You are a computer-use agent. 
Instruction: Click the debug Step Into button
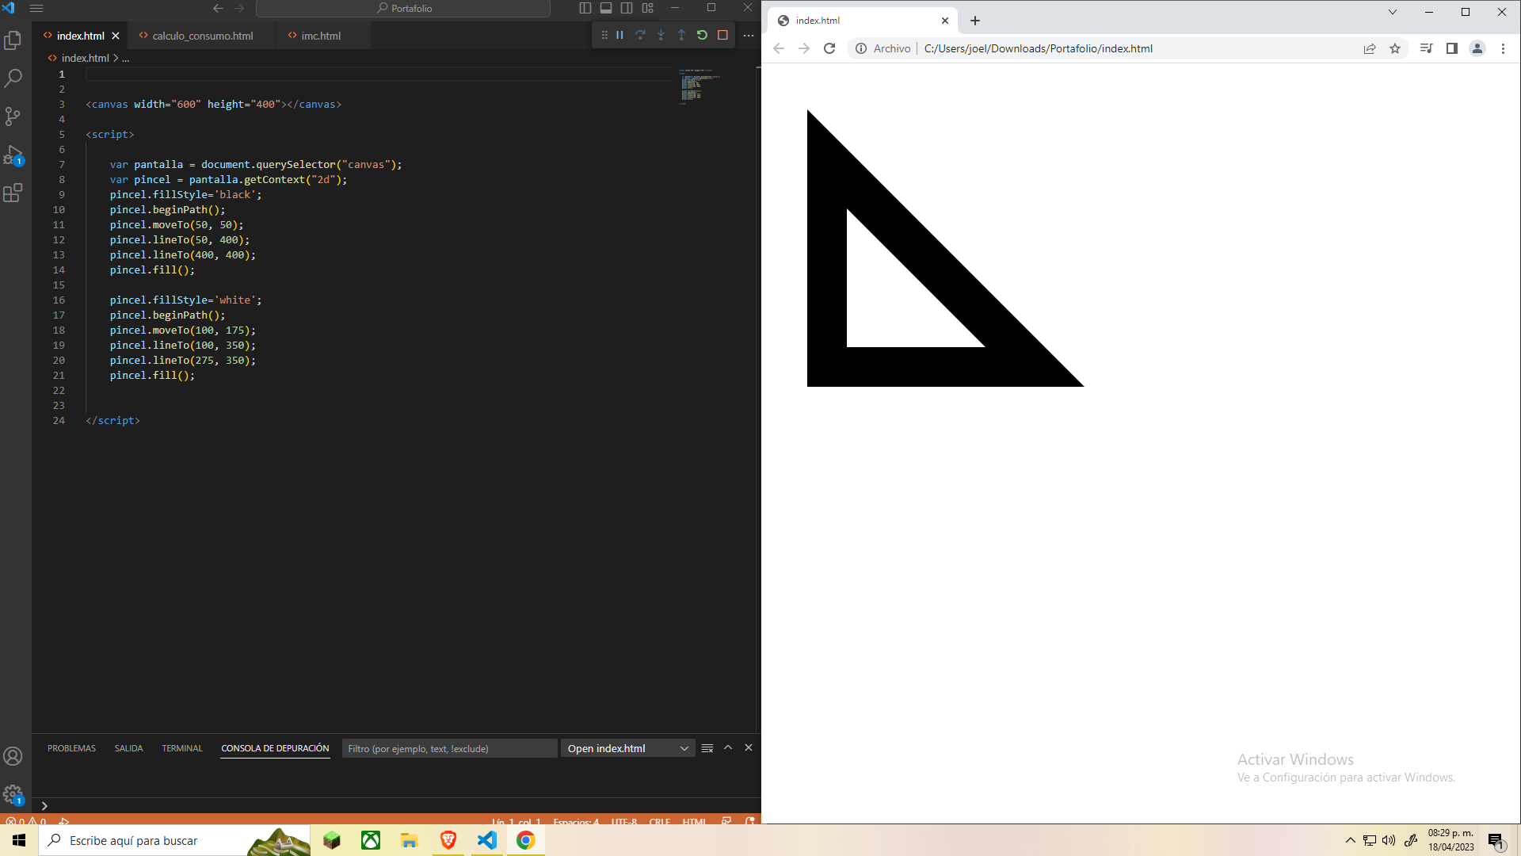pyautogui.click(x=661, y=35)
